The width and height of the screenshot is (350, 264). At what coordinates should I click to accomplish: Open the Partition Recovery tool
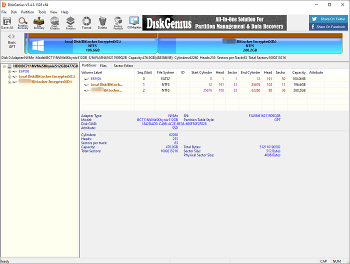point(22,22)
